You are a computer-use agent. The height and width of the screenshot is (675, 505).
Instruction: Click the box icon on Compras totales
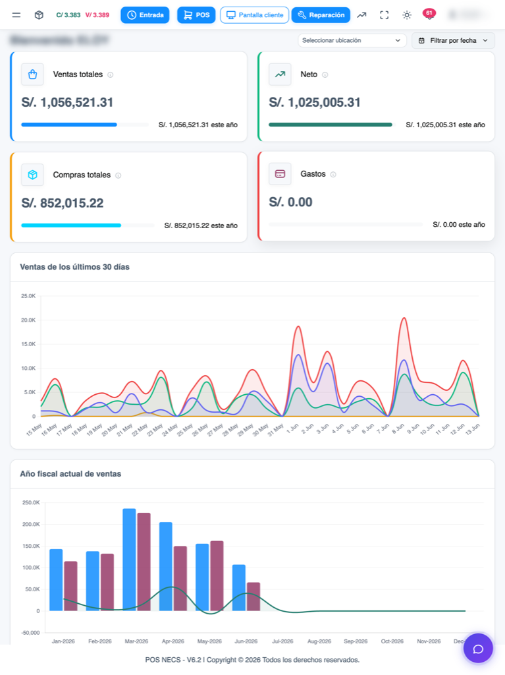click(x=33, y=175)
